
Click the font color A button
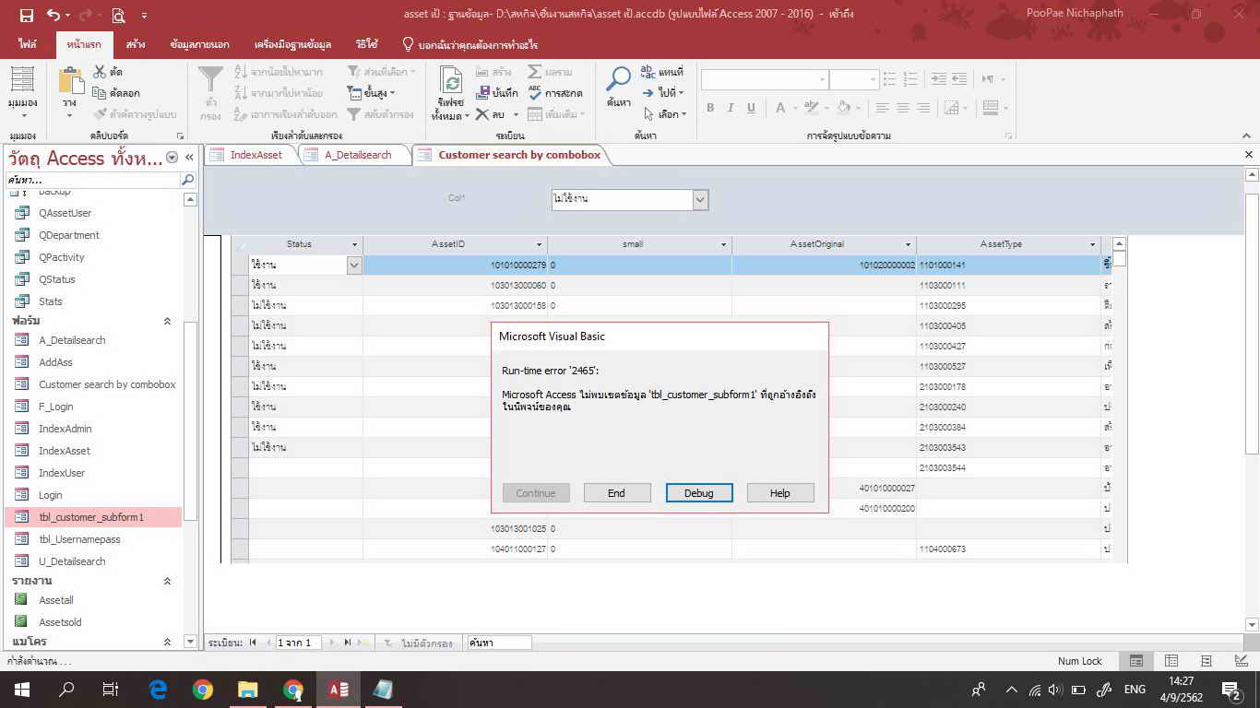tap(780, 108)
